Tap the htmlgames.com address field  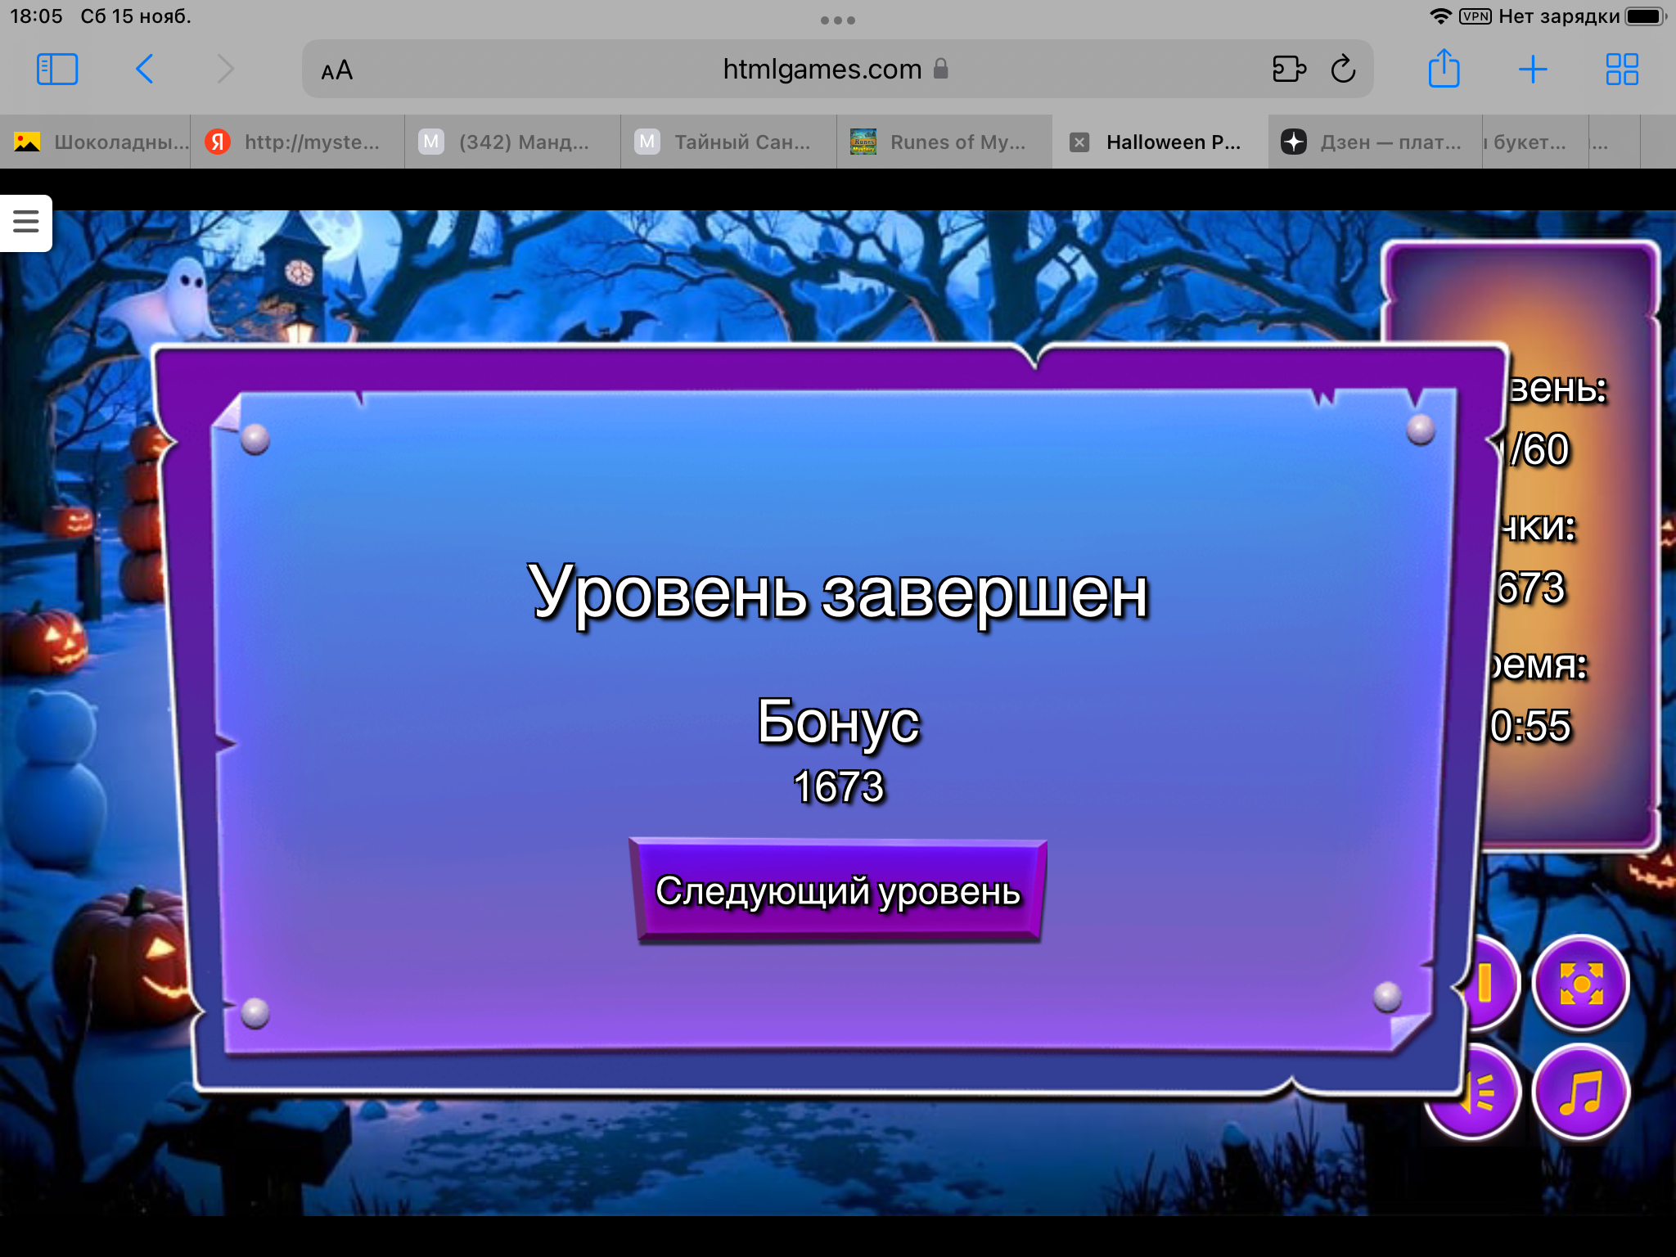(822, 70)
